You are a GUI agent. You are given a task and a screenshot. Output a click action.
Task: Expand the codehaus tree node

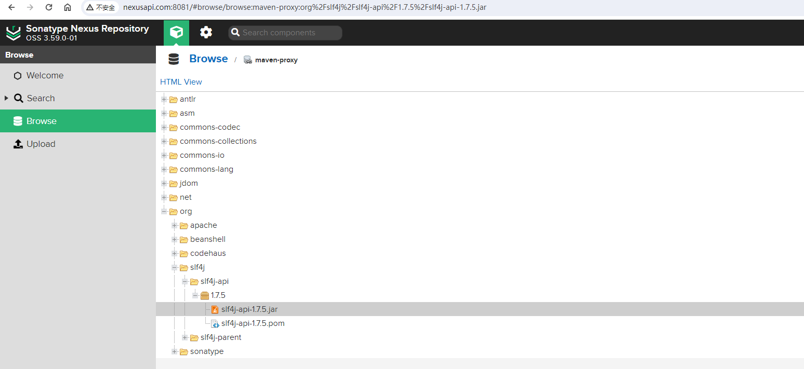tap(175, 253)
